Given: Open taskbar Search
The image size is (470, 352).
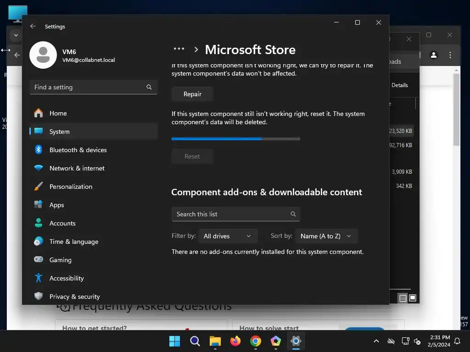Looking at the screenshot, I should click(195, 341).
